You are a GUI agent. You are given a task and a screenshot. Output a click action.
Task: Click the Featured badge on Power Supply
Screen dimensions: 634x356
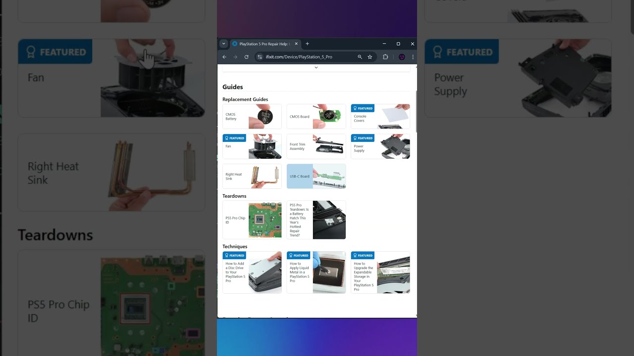(x=363, y=138)
